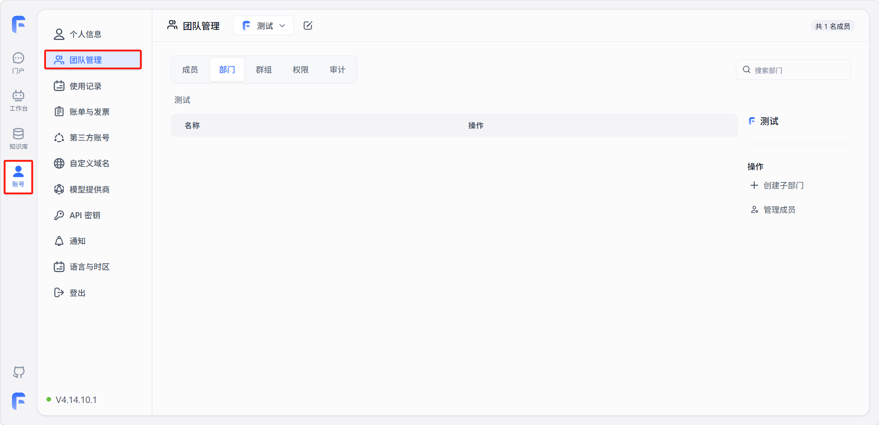
Task: Open the 权限 tab
Action: coord(301,70)
